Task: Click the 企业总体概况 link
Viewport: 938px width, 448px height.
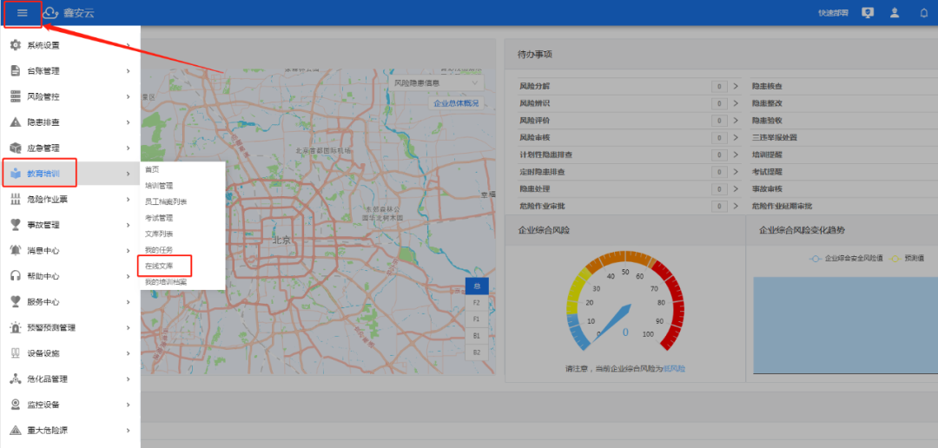Action: click(456, 103)
